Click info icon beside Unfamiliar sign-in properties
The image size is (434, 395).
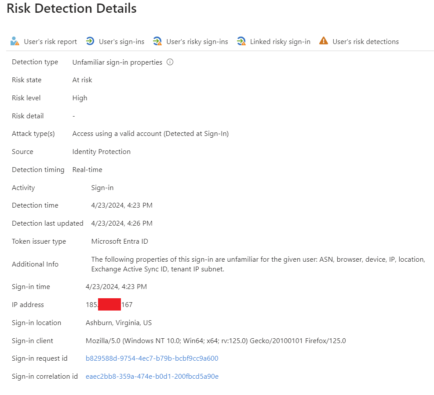pyautogui.click(x=170, y=62)
